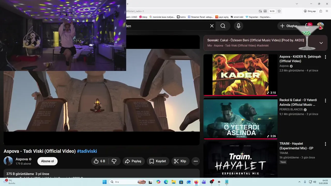Bookmark this page with star icon
The width and height of the screenshot is (331, 186).
coord(279,11)
